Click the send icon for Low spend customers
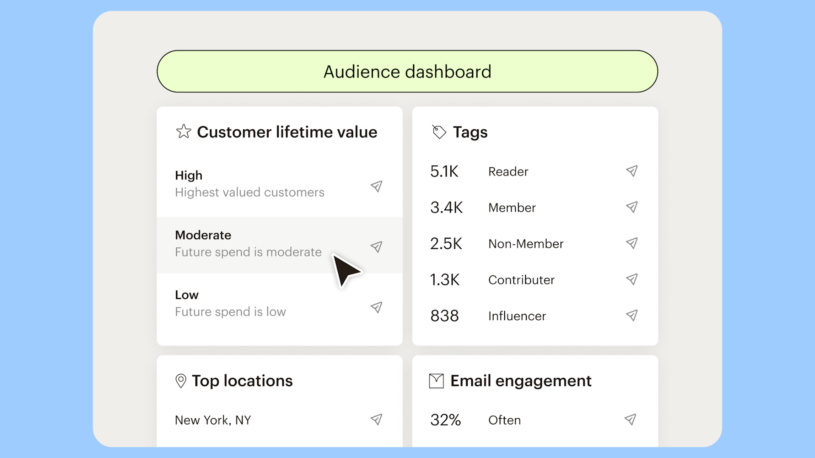The height and width of the screenshot is (458, 815). coord(377,307)
